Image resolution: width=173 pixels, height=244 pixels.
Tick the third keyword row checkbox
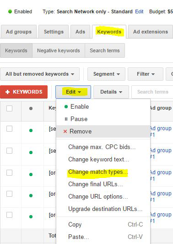tap(9, 173)
